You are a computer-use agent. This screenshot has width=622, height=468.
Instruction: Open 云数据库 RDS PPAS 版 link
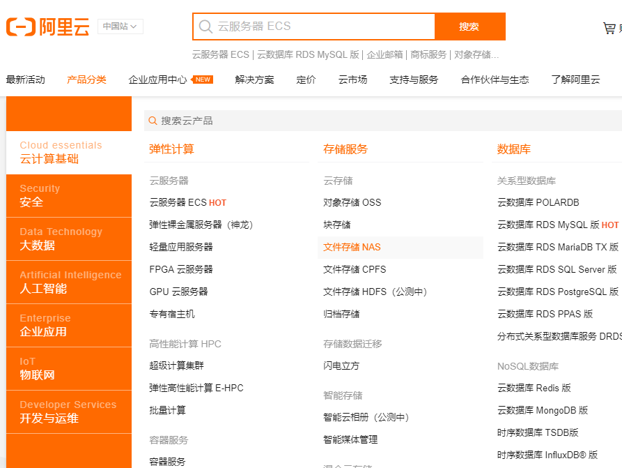pos(545,315)
